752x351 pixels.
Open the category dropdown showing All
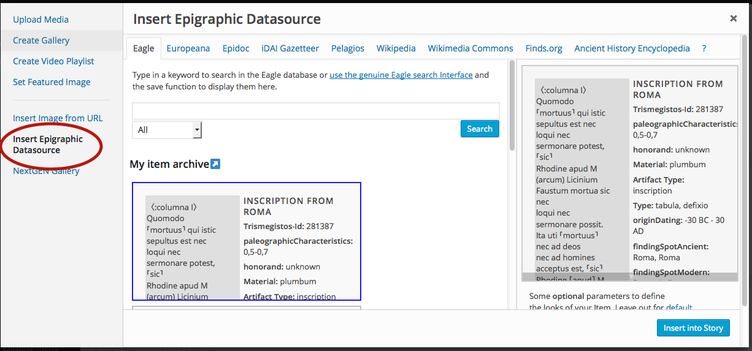coord(167,130)
